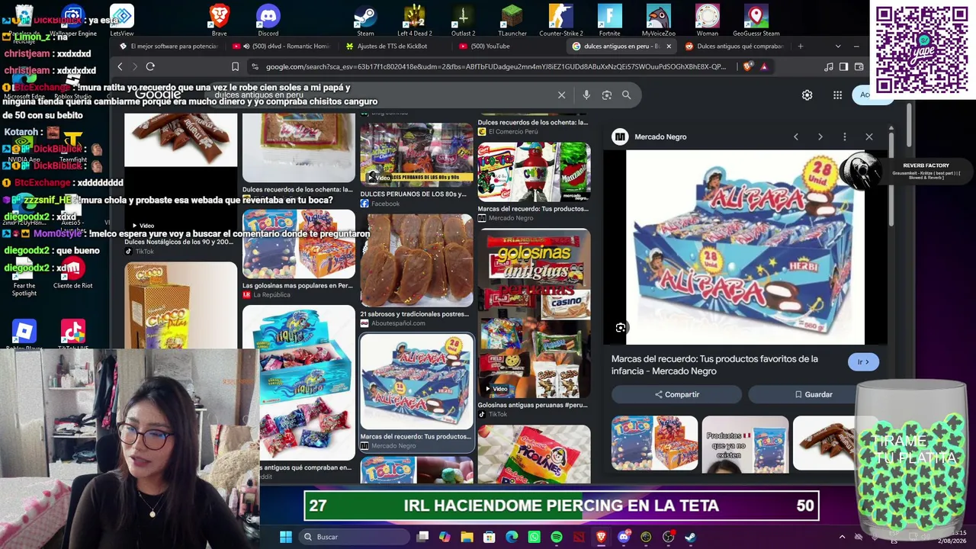The height and width of the screenshot is (549, 976).
Task: Open Microsoft Edge from the taskbar
Action: tap(512, 537)
